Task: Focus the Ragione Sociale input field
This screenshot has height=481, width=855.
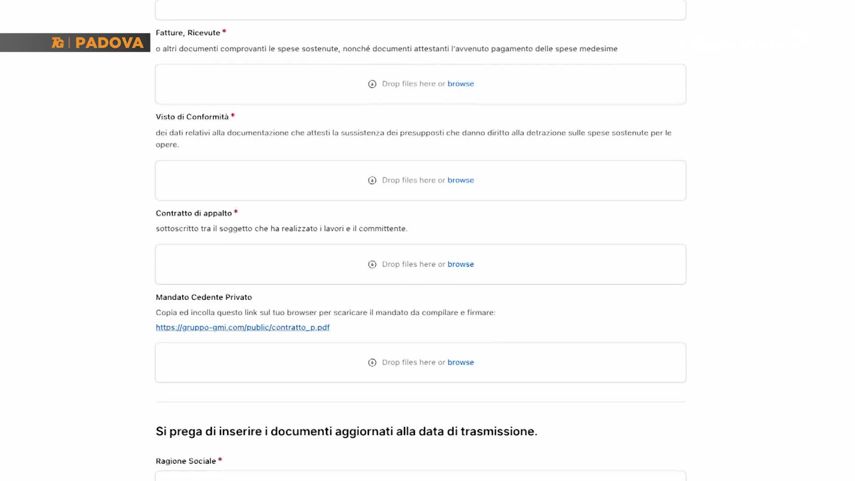Action: pos(420,476)
